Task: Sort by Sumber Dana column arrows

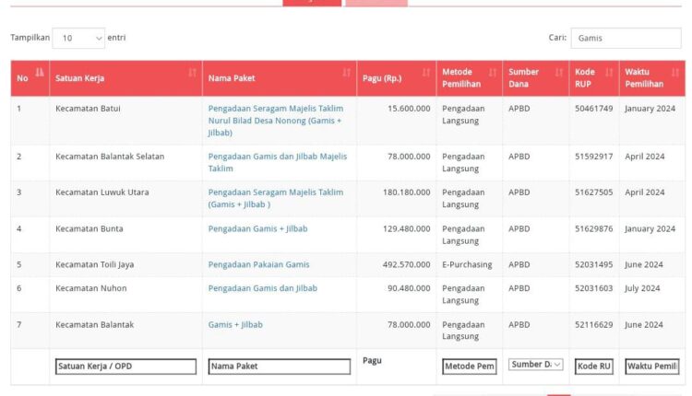Action: point(559,73)
